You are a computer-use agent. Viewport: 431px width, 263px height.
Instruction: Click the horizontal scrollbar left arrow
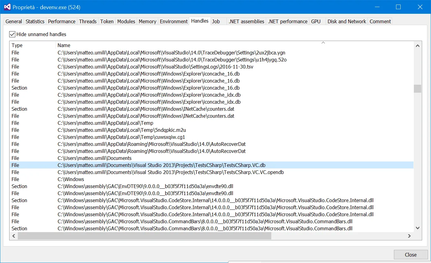pyautogui.click(x=13, y=236)
